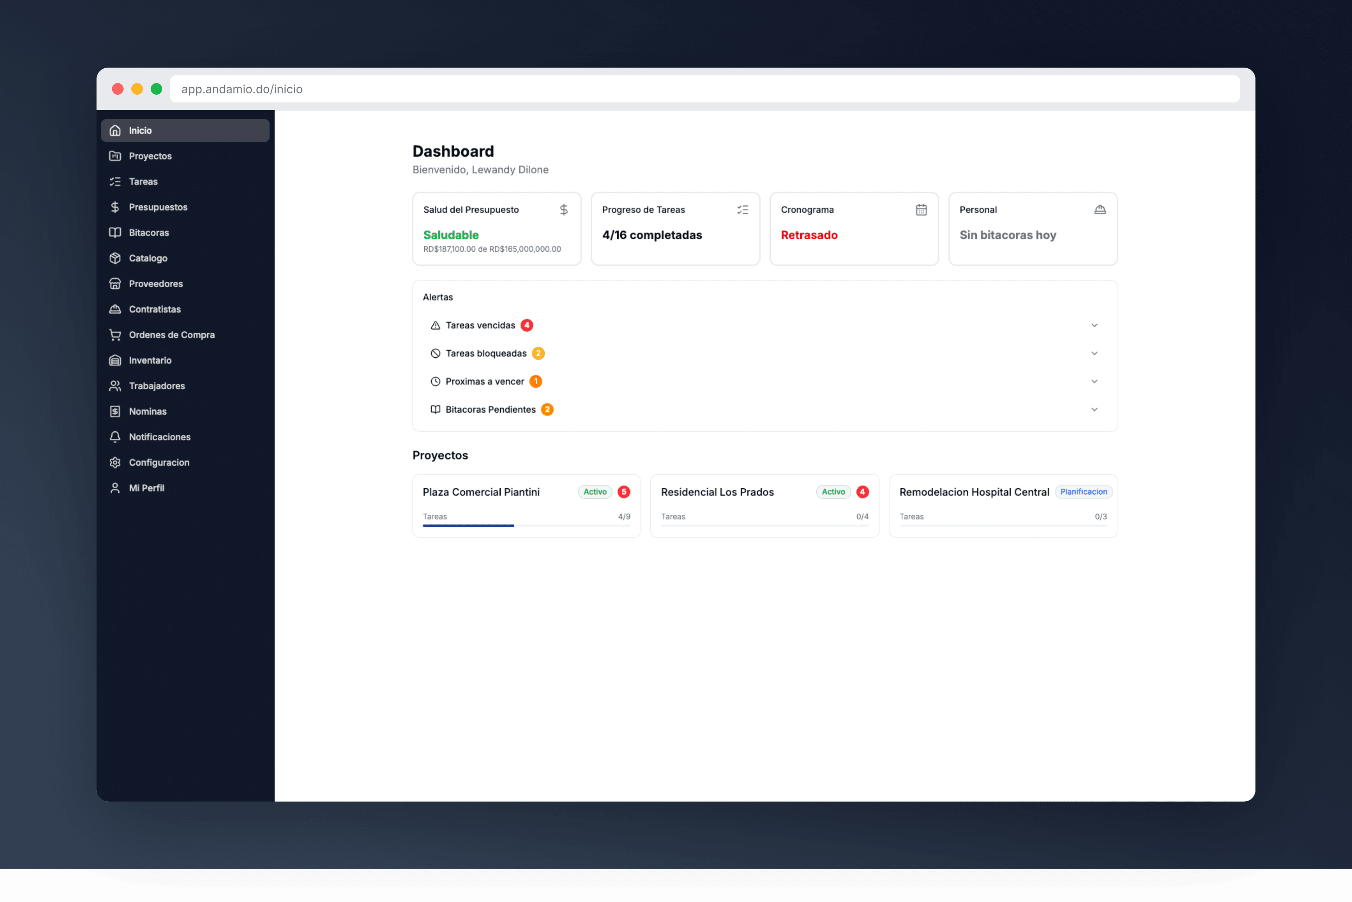Click the Notificaciones bell icon
1352x902 pixels.
115,437
